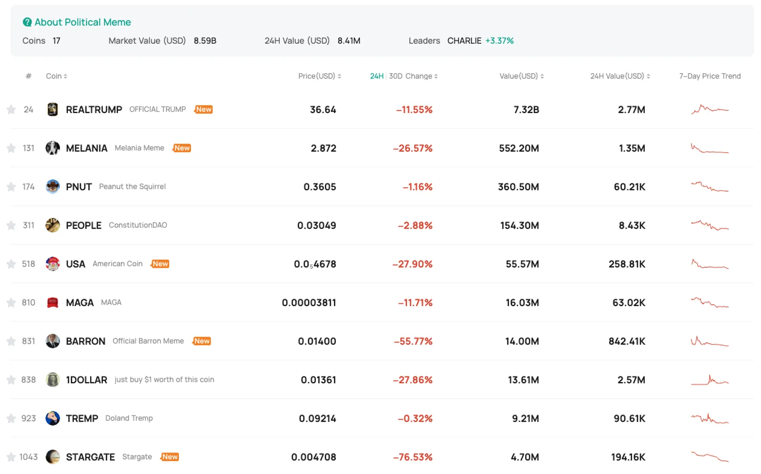The image size is (761, 474).
Task: Open the leader coin CHARLIE
Action: click(464, 41)
